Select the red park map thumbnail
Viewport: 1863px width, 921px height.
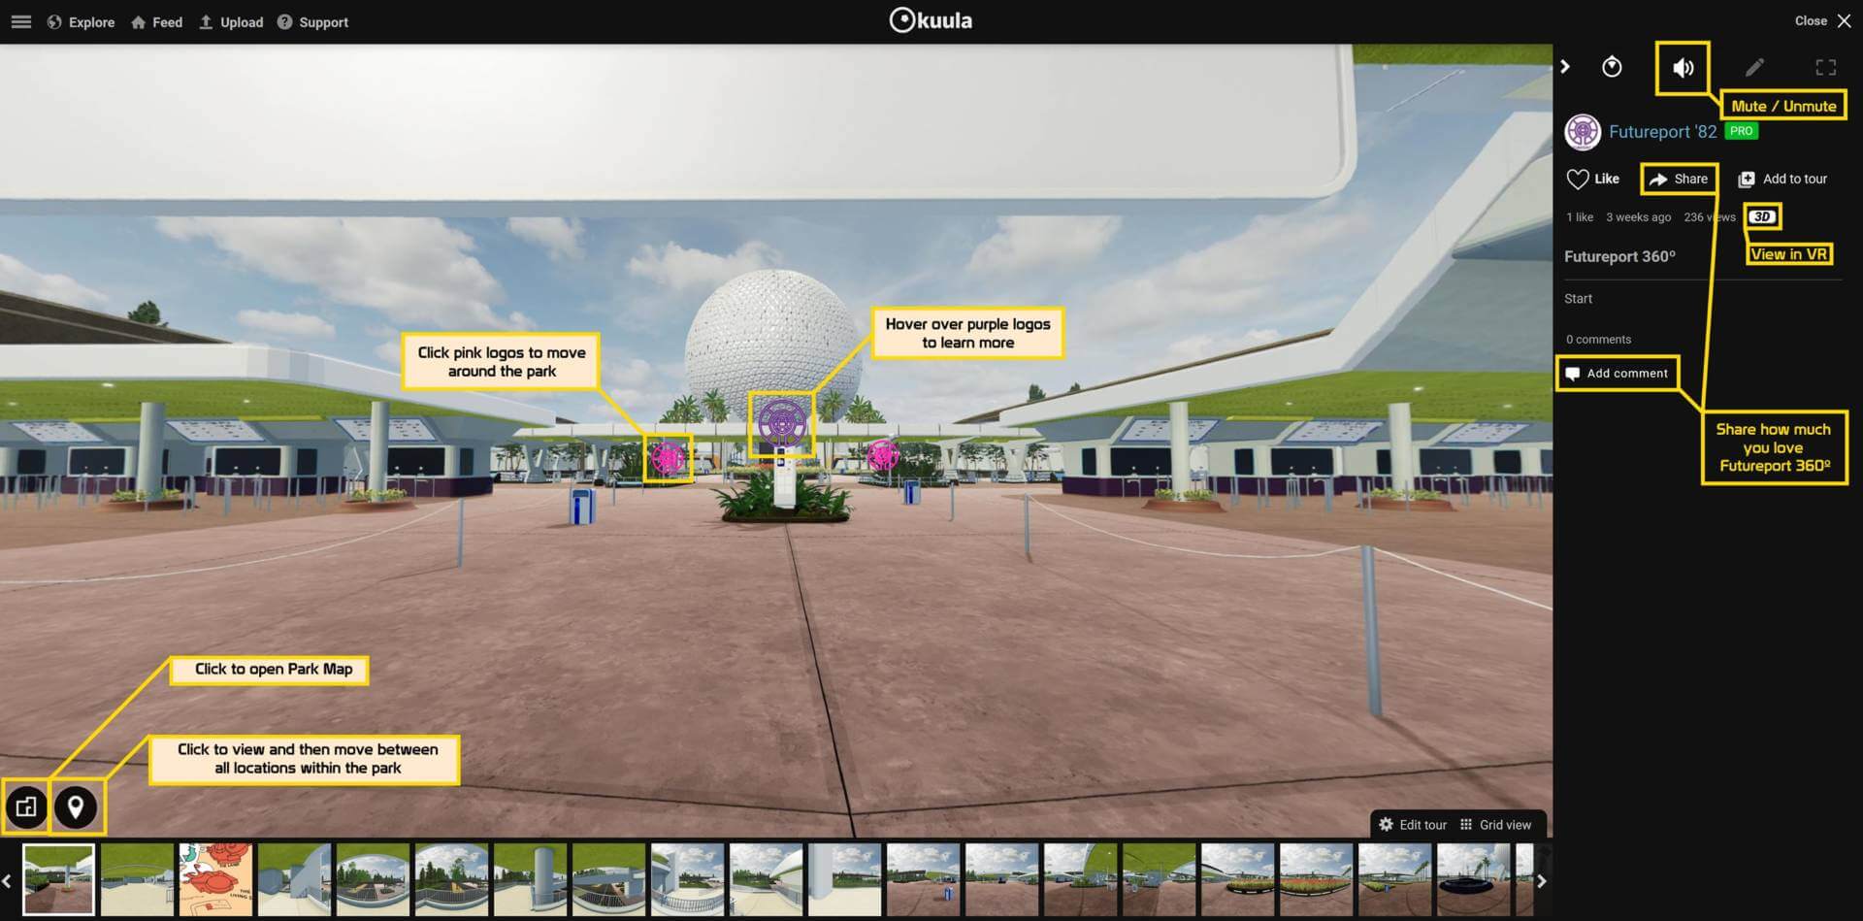[215, 879]
